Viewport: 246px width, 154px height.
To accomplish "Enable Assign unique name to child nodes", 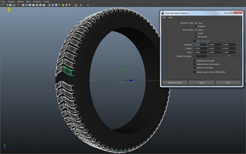I will click(194, 72).
